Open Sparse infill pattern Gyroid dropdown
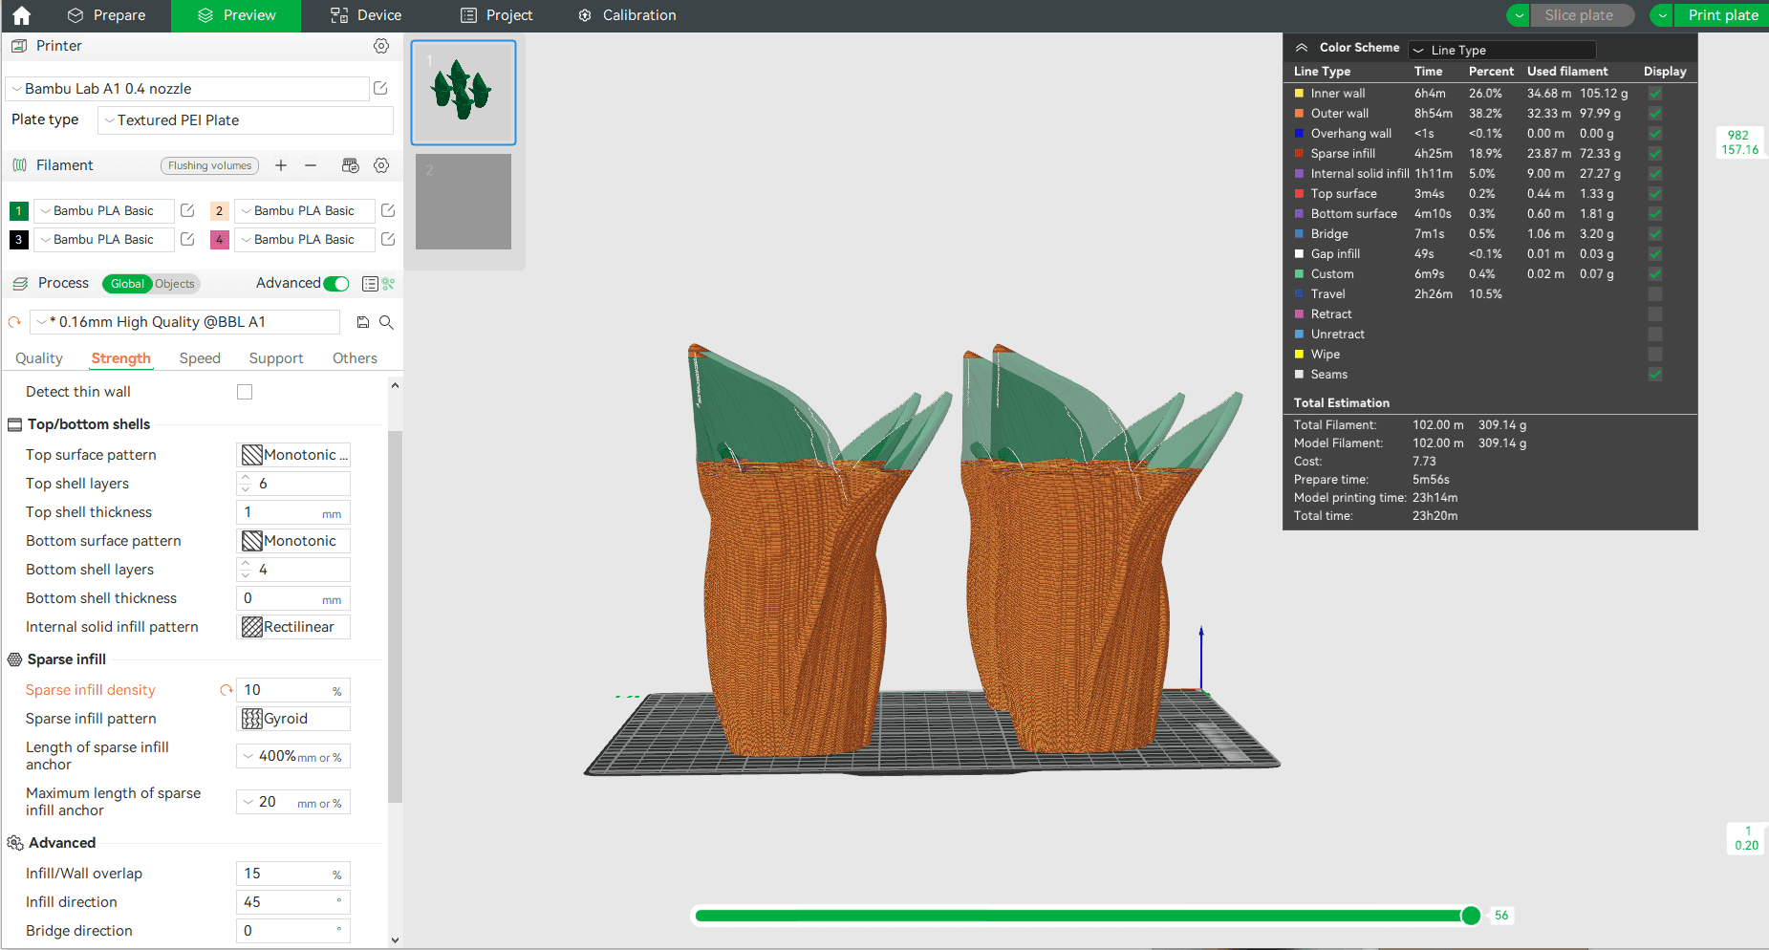1769x950 pixels. pos(293,719)
